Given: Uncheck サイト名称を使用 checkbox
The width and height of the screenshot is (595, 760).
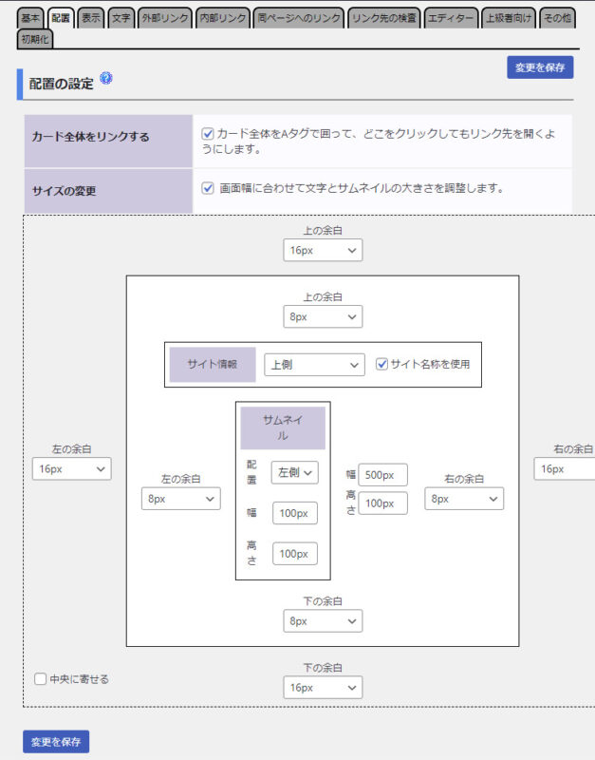Looking at the screenshot, I should pyautogui.click(x=381, y=364).
